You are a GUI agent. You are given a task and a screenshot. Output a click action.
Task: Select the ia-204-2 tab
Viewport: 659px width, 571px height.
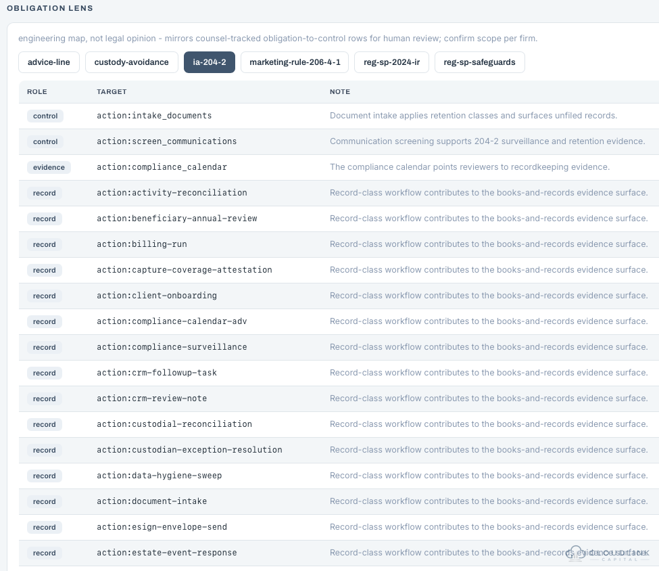(x=210, y=62)
